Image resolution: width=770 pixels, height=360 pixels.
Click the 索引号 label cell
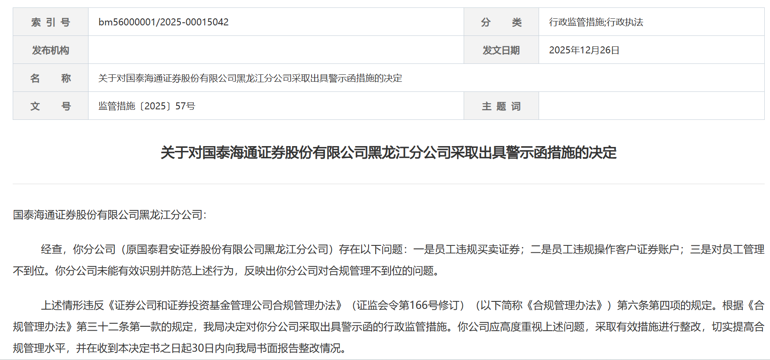pos(50,22)
